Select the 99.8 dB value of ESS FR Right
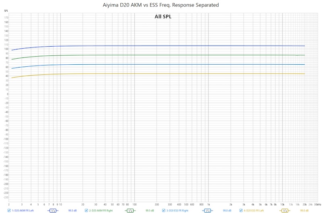The width and height of the screenshot is (322, 213). pyautogui.click(x=227, y=211)
